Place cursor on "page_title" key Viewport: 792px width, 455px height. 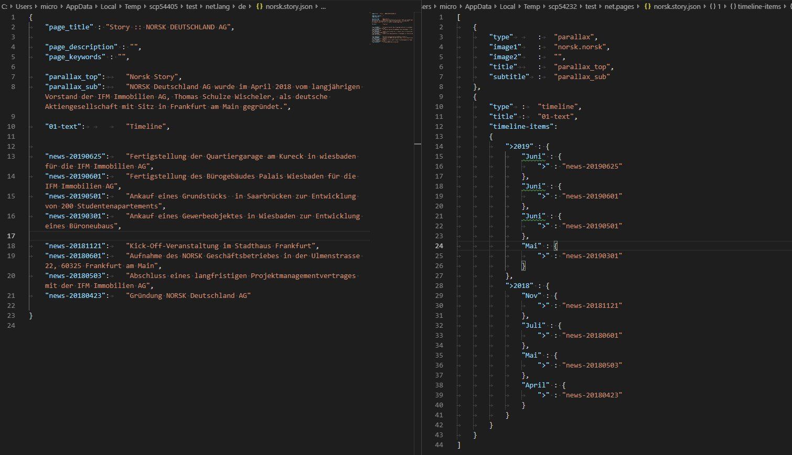point(69,27)
